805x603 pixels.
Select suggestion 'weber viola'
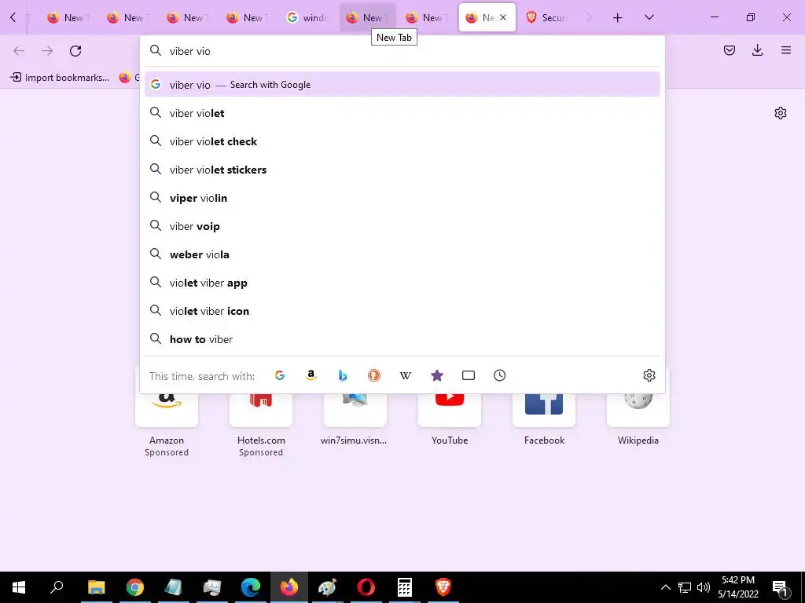(x=402, y=254)
